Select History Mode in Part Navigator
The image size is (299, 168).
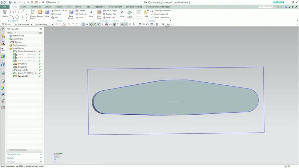pyautogui.click(x=18, y=36)
